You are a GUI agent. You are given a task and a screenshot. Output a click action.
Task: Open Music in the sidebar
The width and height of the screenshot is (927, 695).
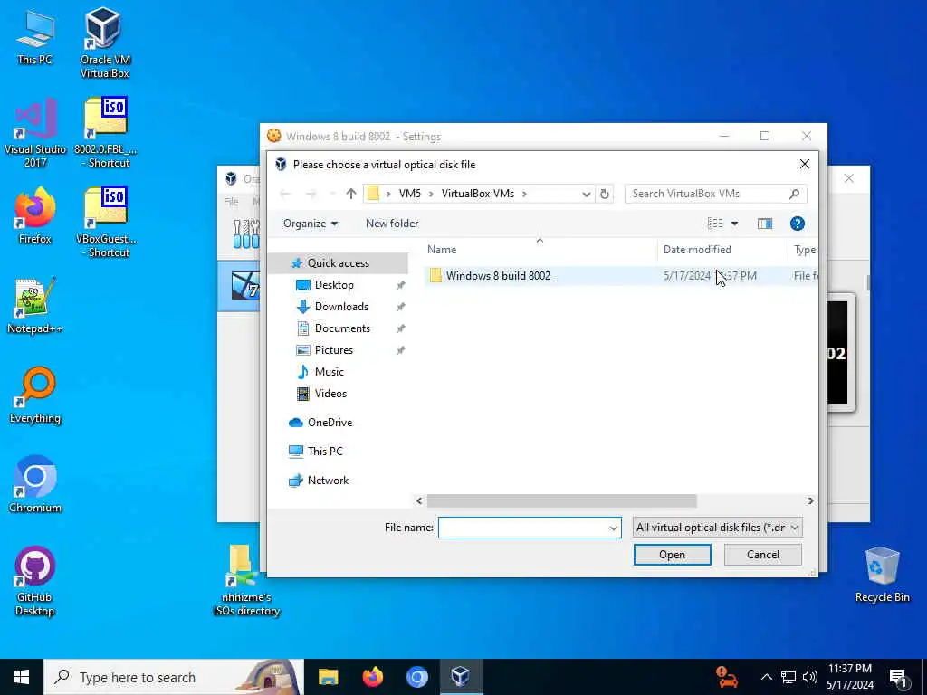[x=329, y=372]
